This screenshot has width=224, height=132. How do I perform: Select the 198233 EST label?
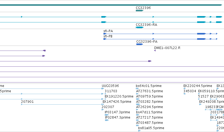[x=211, y=107]
